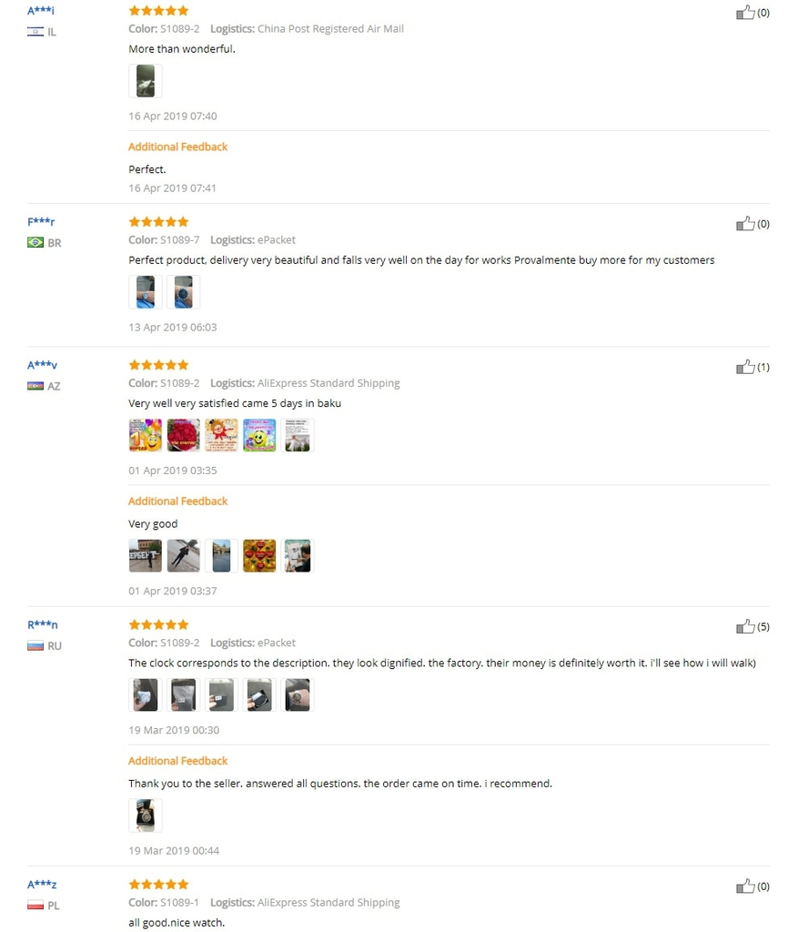
Task: Open reviewer profile F***r
Action: pyautogui.click(x=41, y=222)
